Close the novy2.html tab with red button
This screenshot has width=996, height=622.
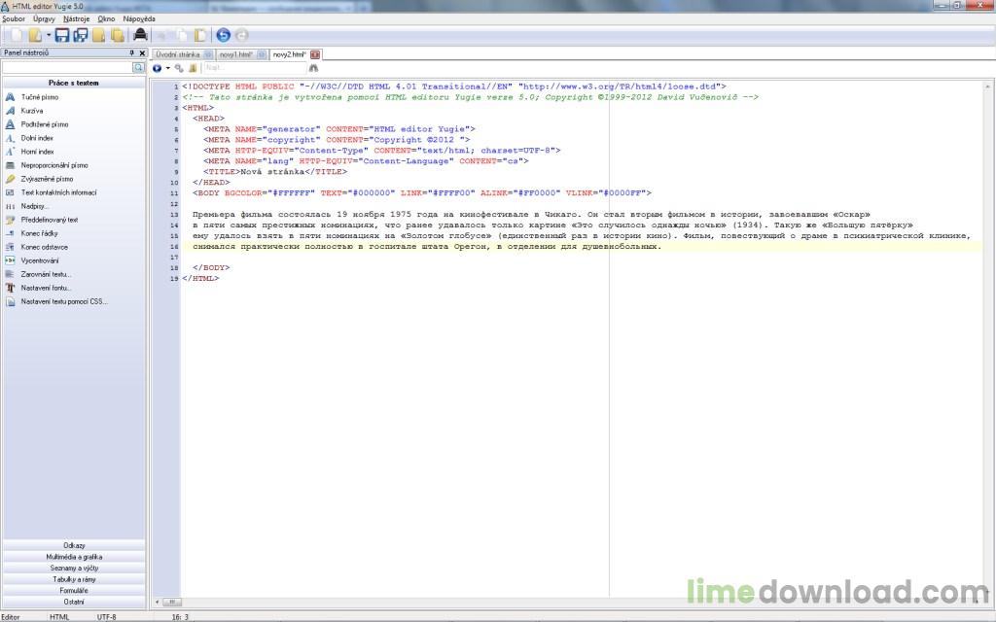pos(315,54)
